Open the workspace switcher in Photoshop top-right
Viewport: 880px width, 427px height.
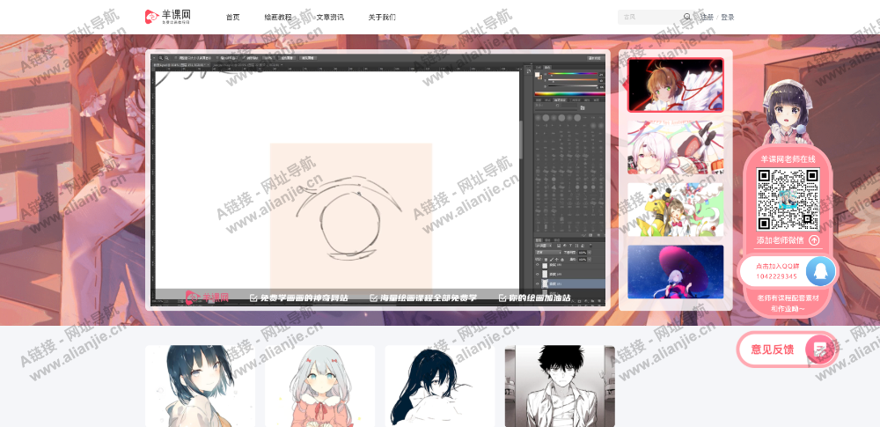(x=594, y=58)
